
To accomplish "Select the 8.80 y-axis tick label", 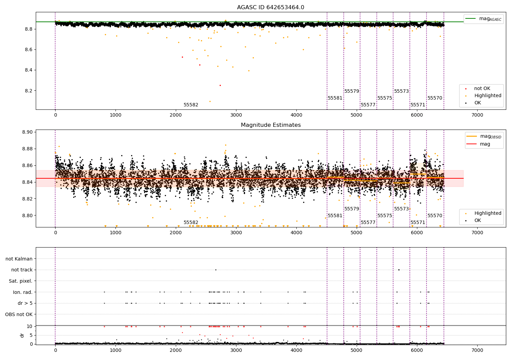I will [27, 215].
